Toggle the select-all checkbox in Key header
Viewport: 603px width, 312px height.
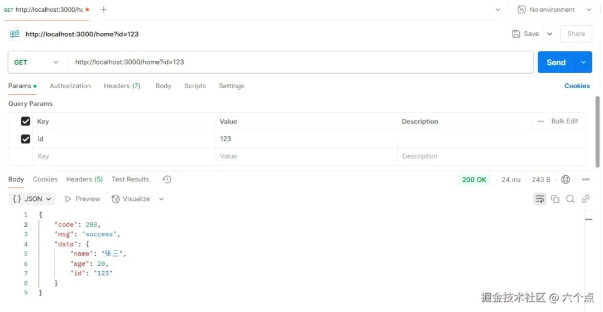coord(26,122)
